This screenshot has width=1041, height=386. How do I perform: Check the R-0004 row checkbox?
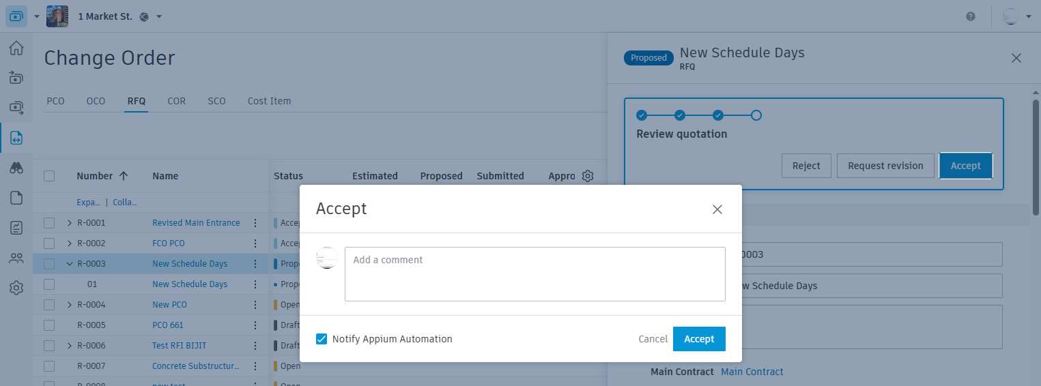49,305
